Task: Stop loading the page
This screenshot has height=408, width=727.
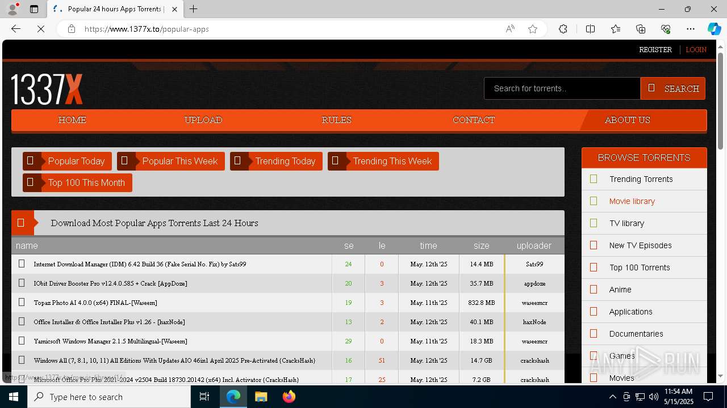Action: tap(41, 29)
